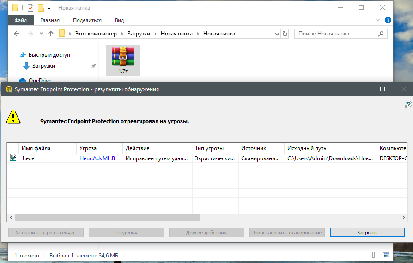Expand the ribbon with the chevron
The image size is (413, 263).
[x=378, y=20]
